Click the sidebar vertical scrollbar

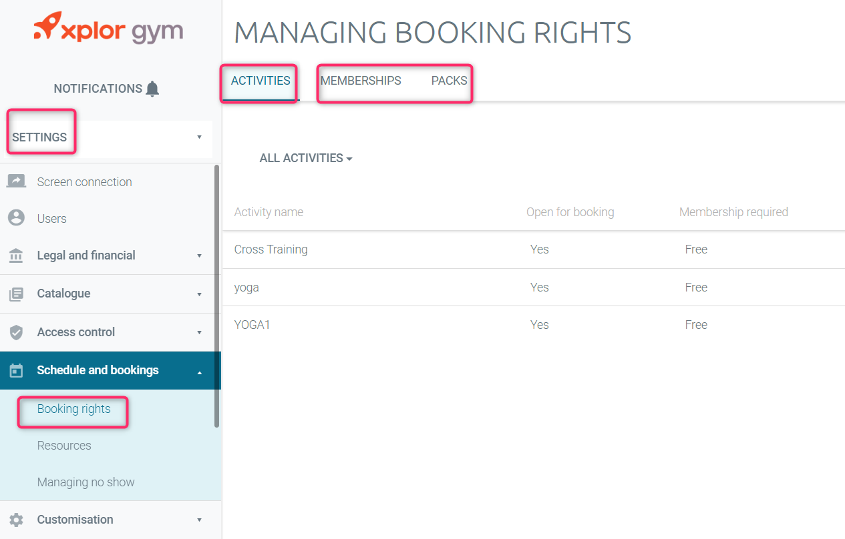coord(216,296)
